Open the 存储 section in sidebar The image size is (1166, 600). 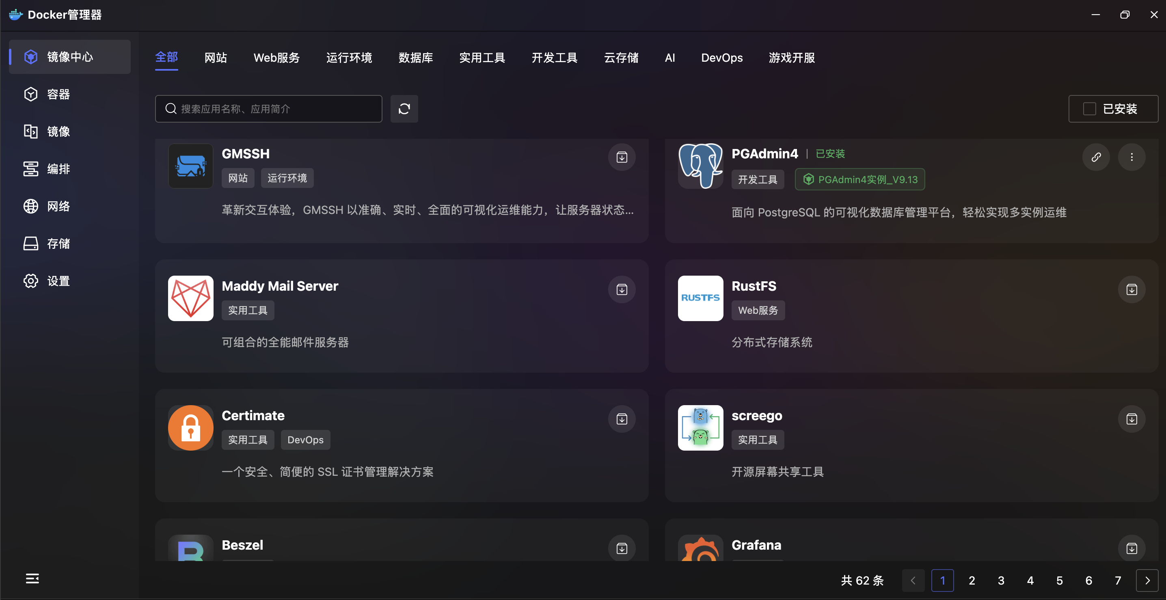58,243
